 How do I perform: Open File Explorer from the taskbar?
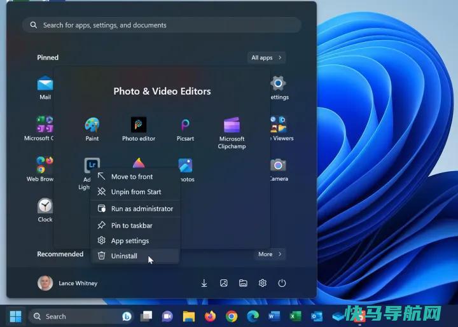tap(189, 316)
